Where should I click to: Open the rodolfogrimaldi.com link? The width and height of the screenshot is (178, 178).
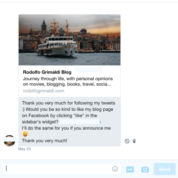click(x=44, y=91)
